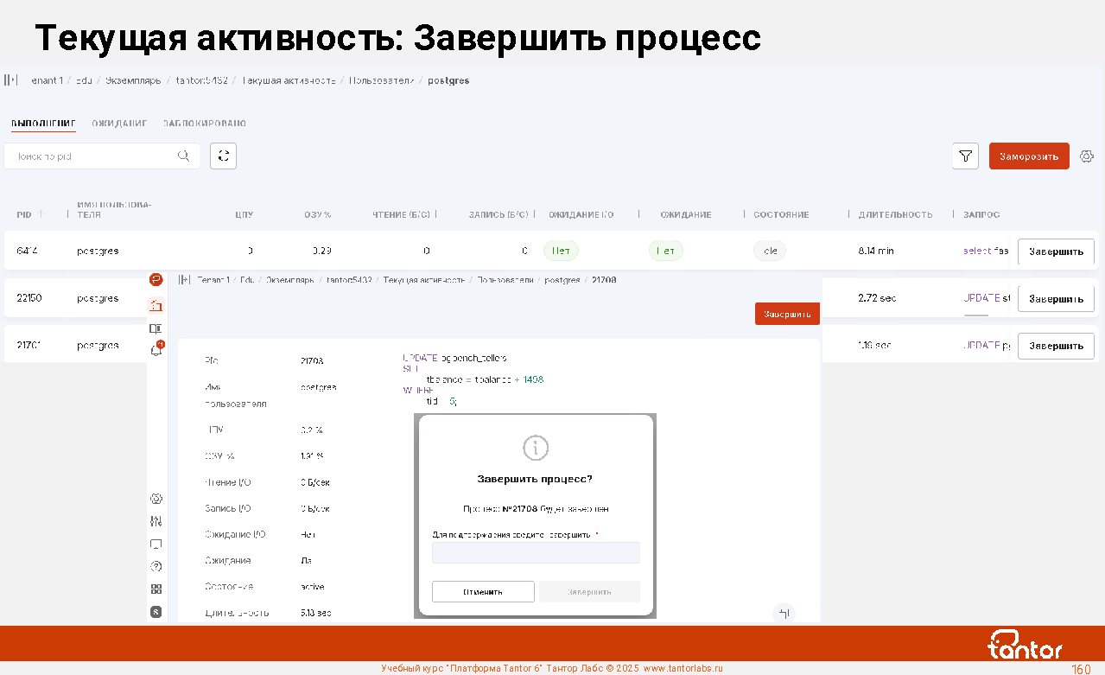Click Отменить in the confirmation dialog
The height and width of the screenshot is (675, 1105).
coord(483,592)
